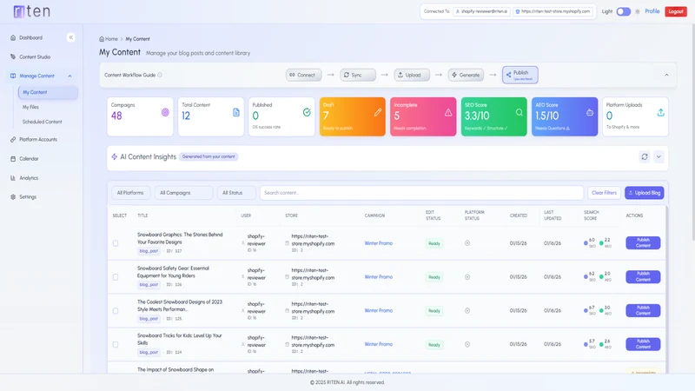Screen dimensions: 695x391
Task: Click the shopify-reviewer account chip
Action: pos(481,11)
